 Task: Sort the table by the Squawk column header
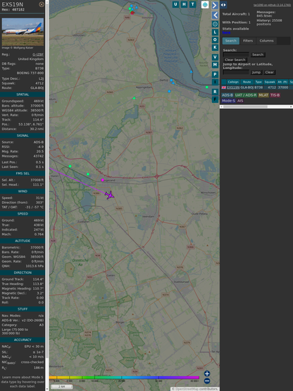click(270, 82)
